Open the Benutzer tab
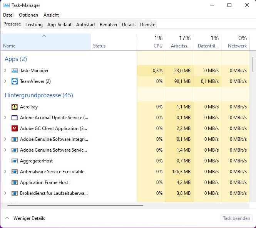256x228 pixels. [109, 25]
